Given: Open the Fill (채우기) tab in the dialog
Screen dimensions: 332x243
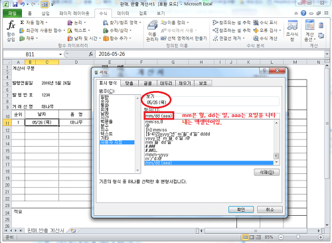Looking at the screenshot, I should [185, 83].
